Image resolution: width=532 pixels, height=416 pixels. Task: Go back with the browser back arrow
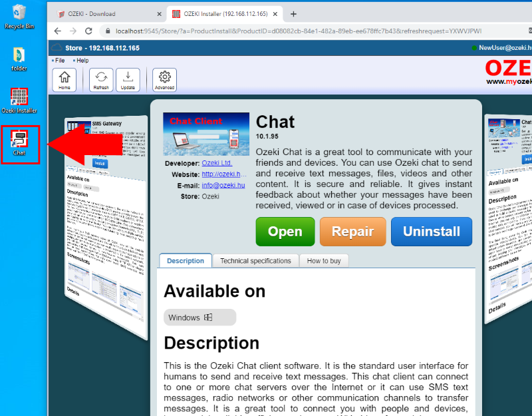(58, 31)
